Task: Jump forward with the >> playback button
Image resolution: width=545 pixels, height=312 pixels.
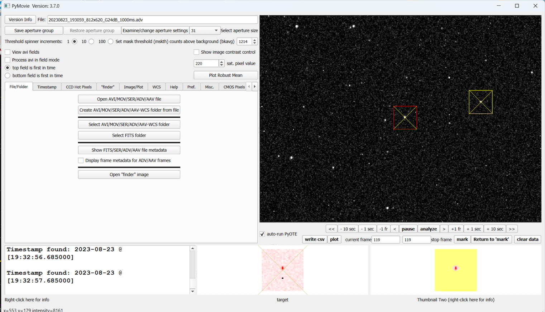Action: (512, 229)
